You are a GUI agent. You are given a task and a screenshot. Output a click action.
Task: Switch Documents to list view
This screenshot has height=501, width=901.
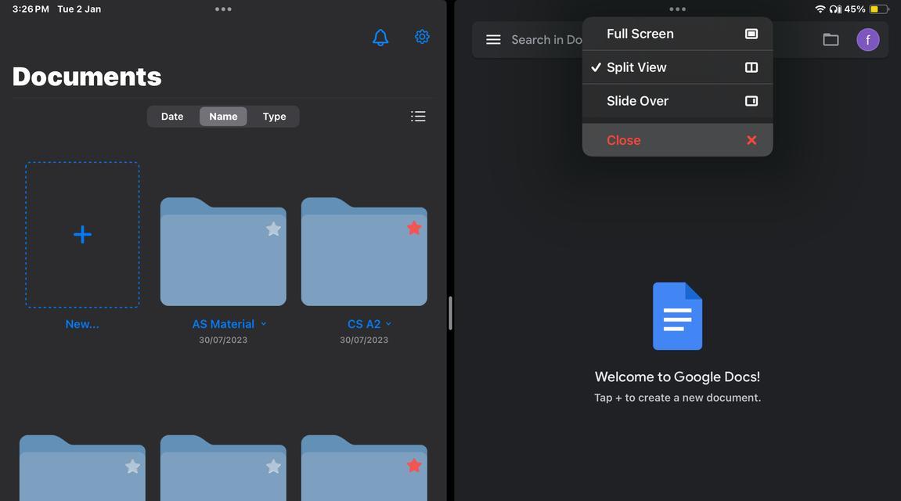click(x=418, y=117)
